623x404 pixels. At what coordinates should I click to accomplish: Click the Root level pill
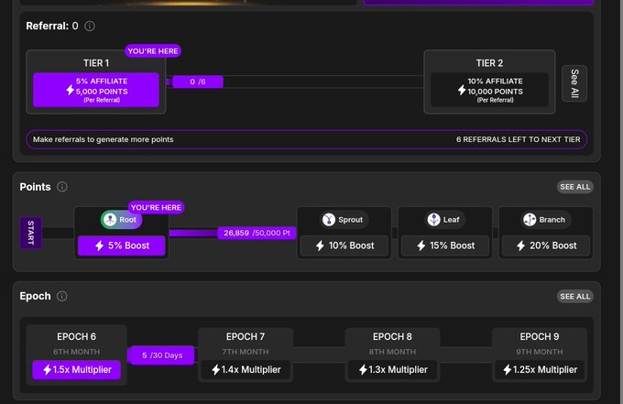(121, 220)
